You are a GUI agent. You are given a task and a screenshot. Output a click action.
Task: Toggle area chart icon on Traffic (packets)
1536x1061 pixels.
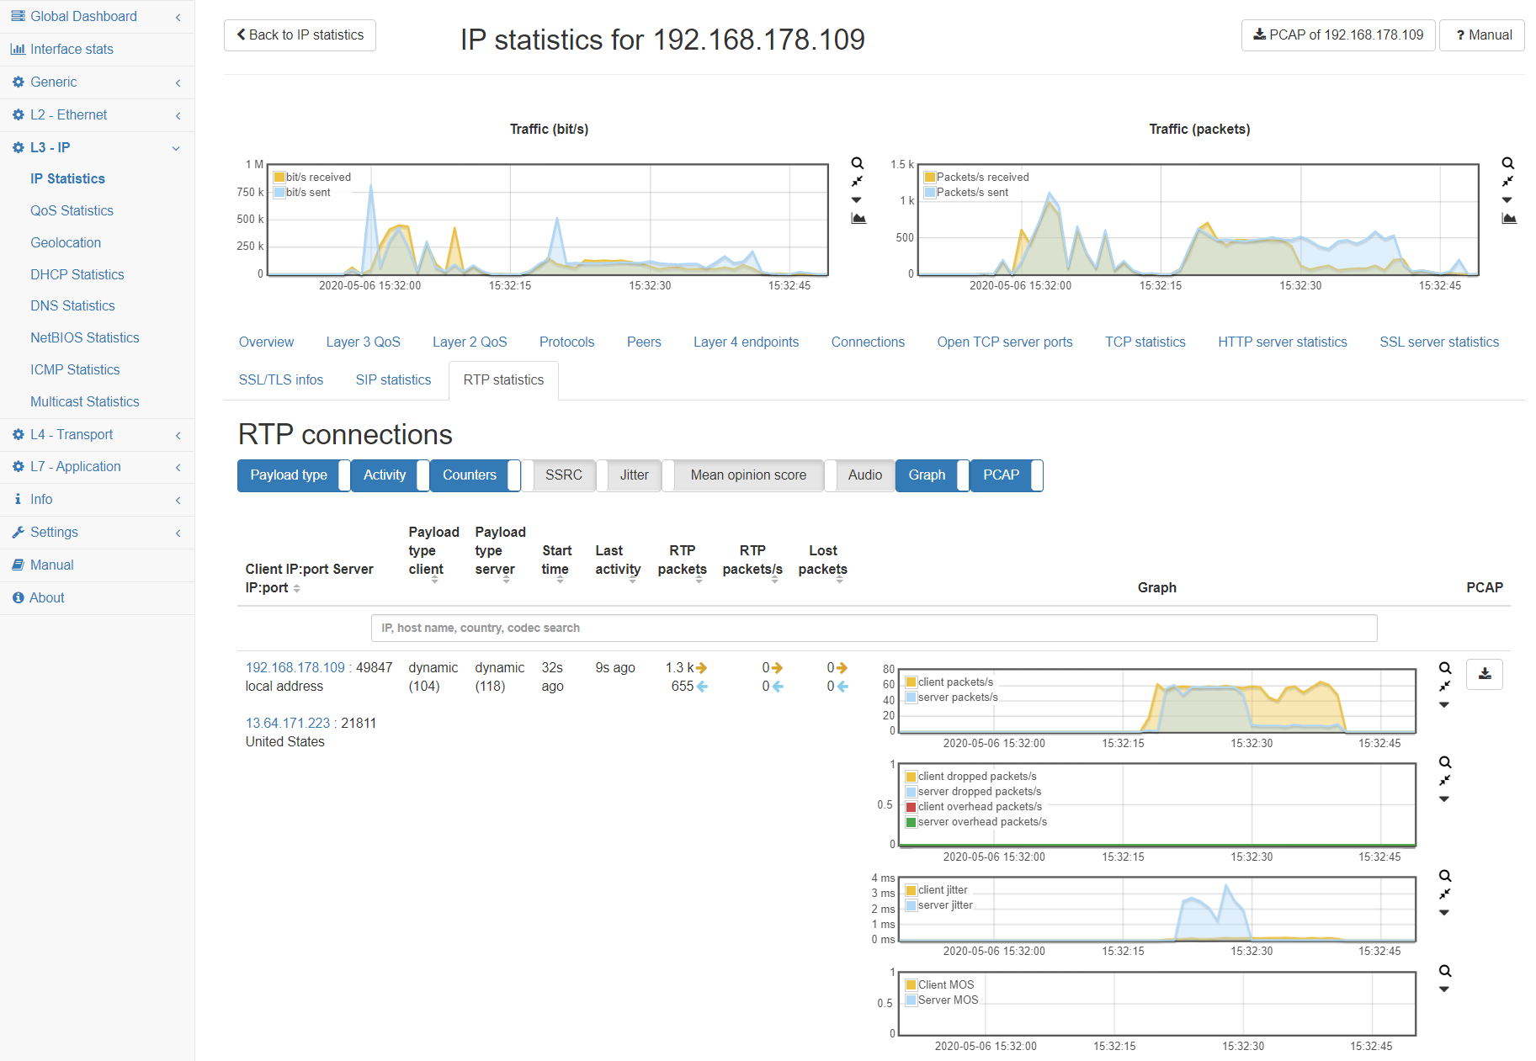[1509, 219]
